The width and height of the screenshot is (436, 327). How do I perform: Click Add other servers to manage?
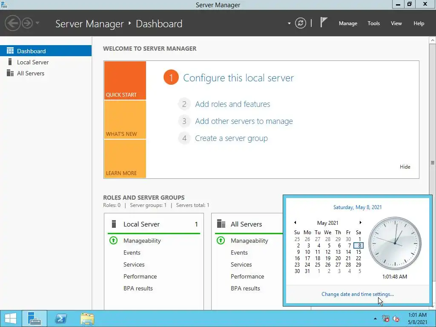point(244,121)
